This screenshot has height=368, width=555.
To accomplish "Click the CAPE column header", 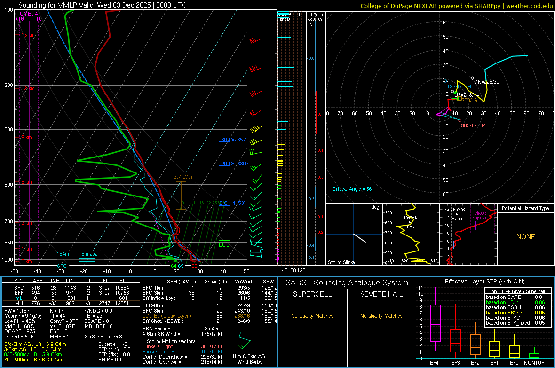I will click(x=36, y=281).
